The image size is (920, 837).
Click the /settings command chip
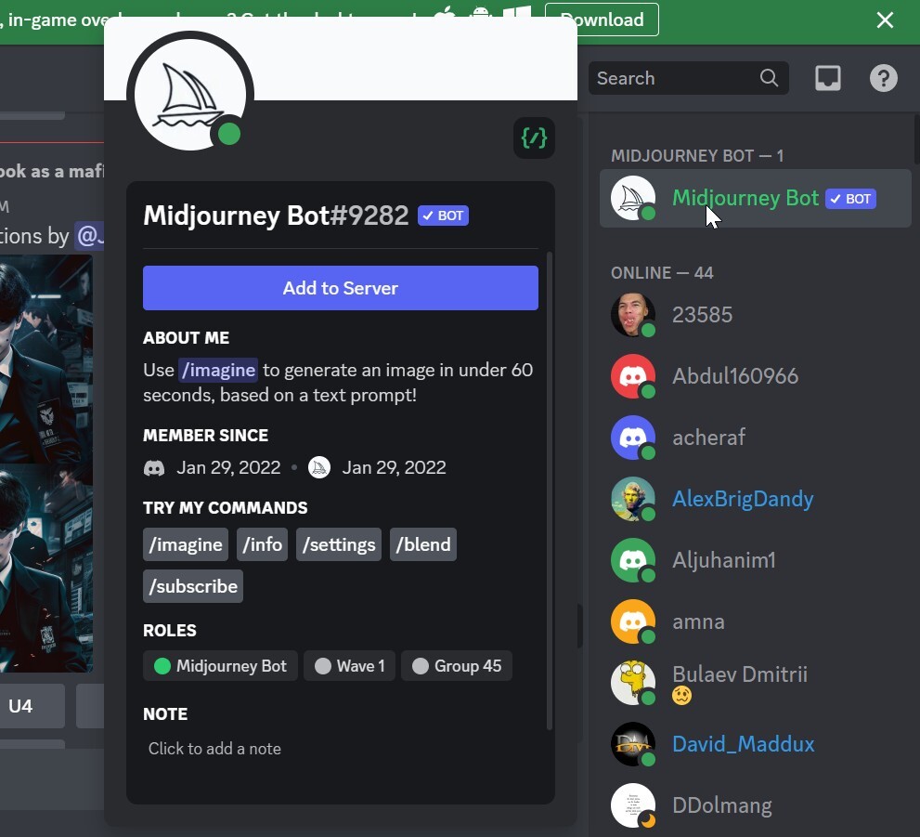click(339, 544)
